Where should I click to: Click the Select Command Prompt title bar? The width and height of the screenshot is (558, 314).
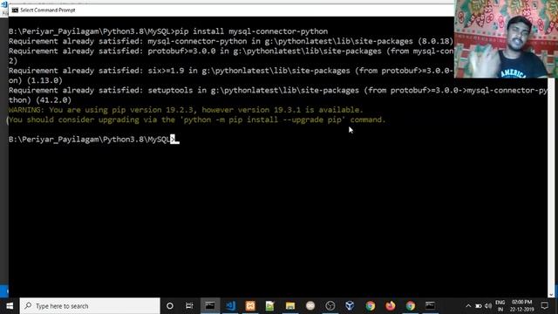click(231, 10)
